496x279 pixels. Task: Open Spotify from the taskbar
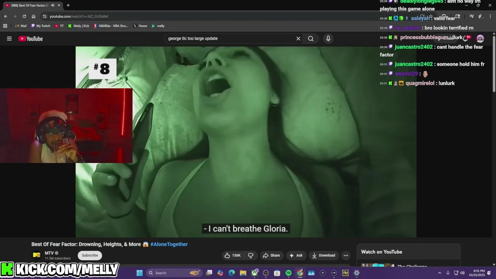288,273
